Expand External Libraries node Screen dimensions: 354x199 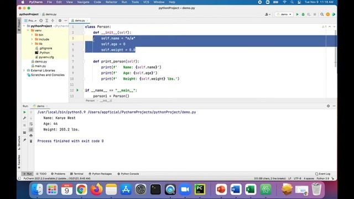[24, 70]
